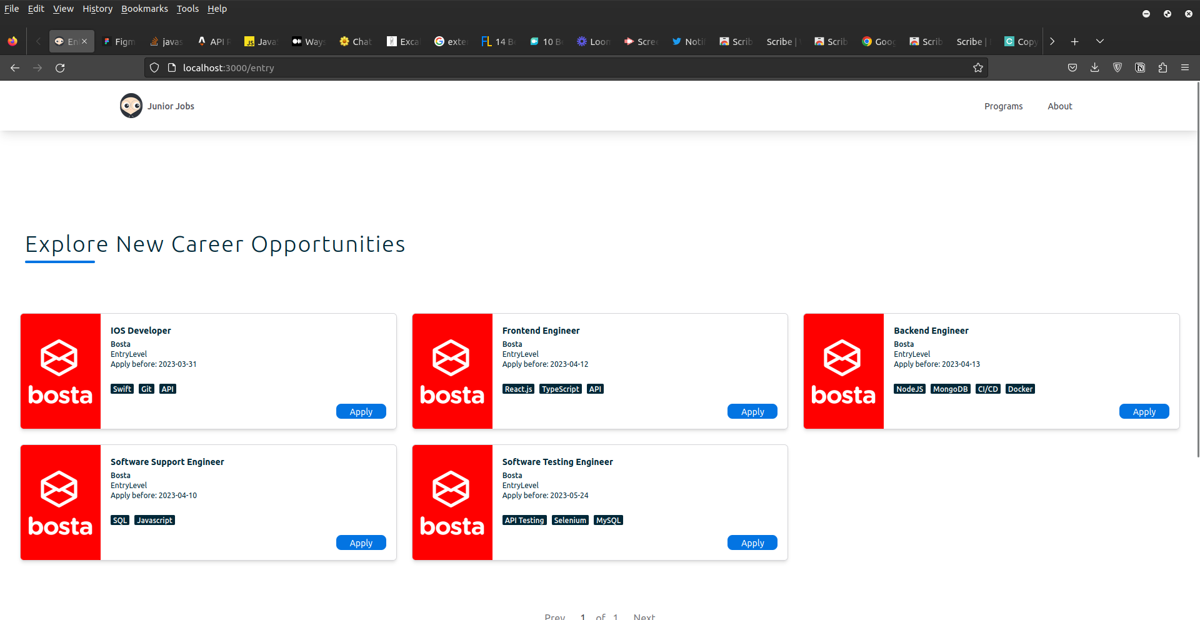The image size is (1200, 620).
Task: Open the Tools menu
Action: point(187,9)
